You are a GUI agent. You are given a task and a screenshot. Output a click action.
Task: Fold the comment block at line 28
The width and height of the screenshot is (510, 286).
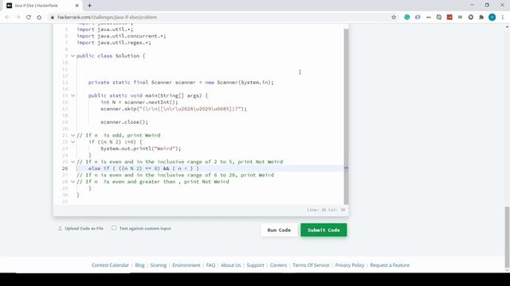coord(73,182)
